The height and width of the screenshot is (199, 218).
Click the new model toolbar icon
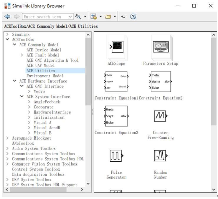[x=94, y=17]
